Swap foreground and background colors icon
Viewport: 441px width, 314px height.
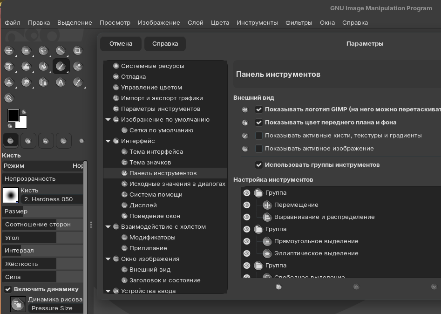point(24,112)
